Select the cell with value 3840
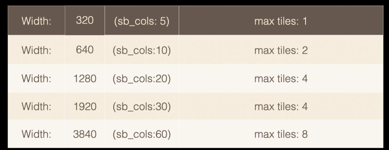The height and width of the screenshot is (150, 389). point(85,134)
